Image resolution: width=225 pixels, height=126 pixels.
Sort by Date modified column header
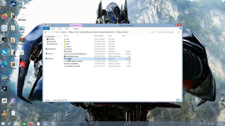(99, 36)
